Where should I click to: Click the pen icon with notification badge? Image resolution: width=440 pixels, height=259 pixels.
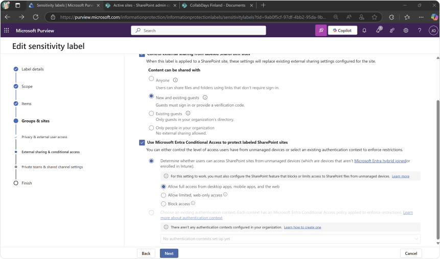(x=379, y=30)
